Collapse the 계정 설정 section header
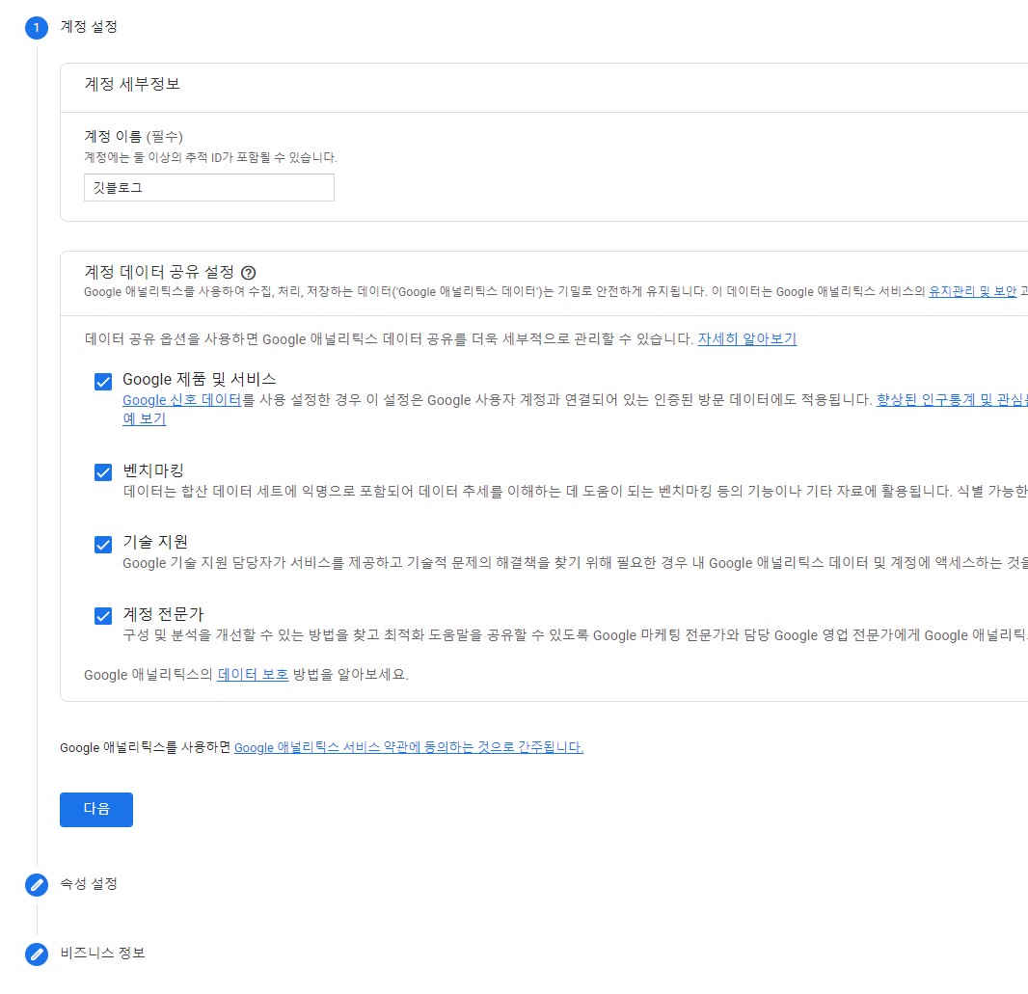1028x994 pixels. tap(91, 27)
